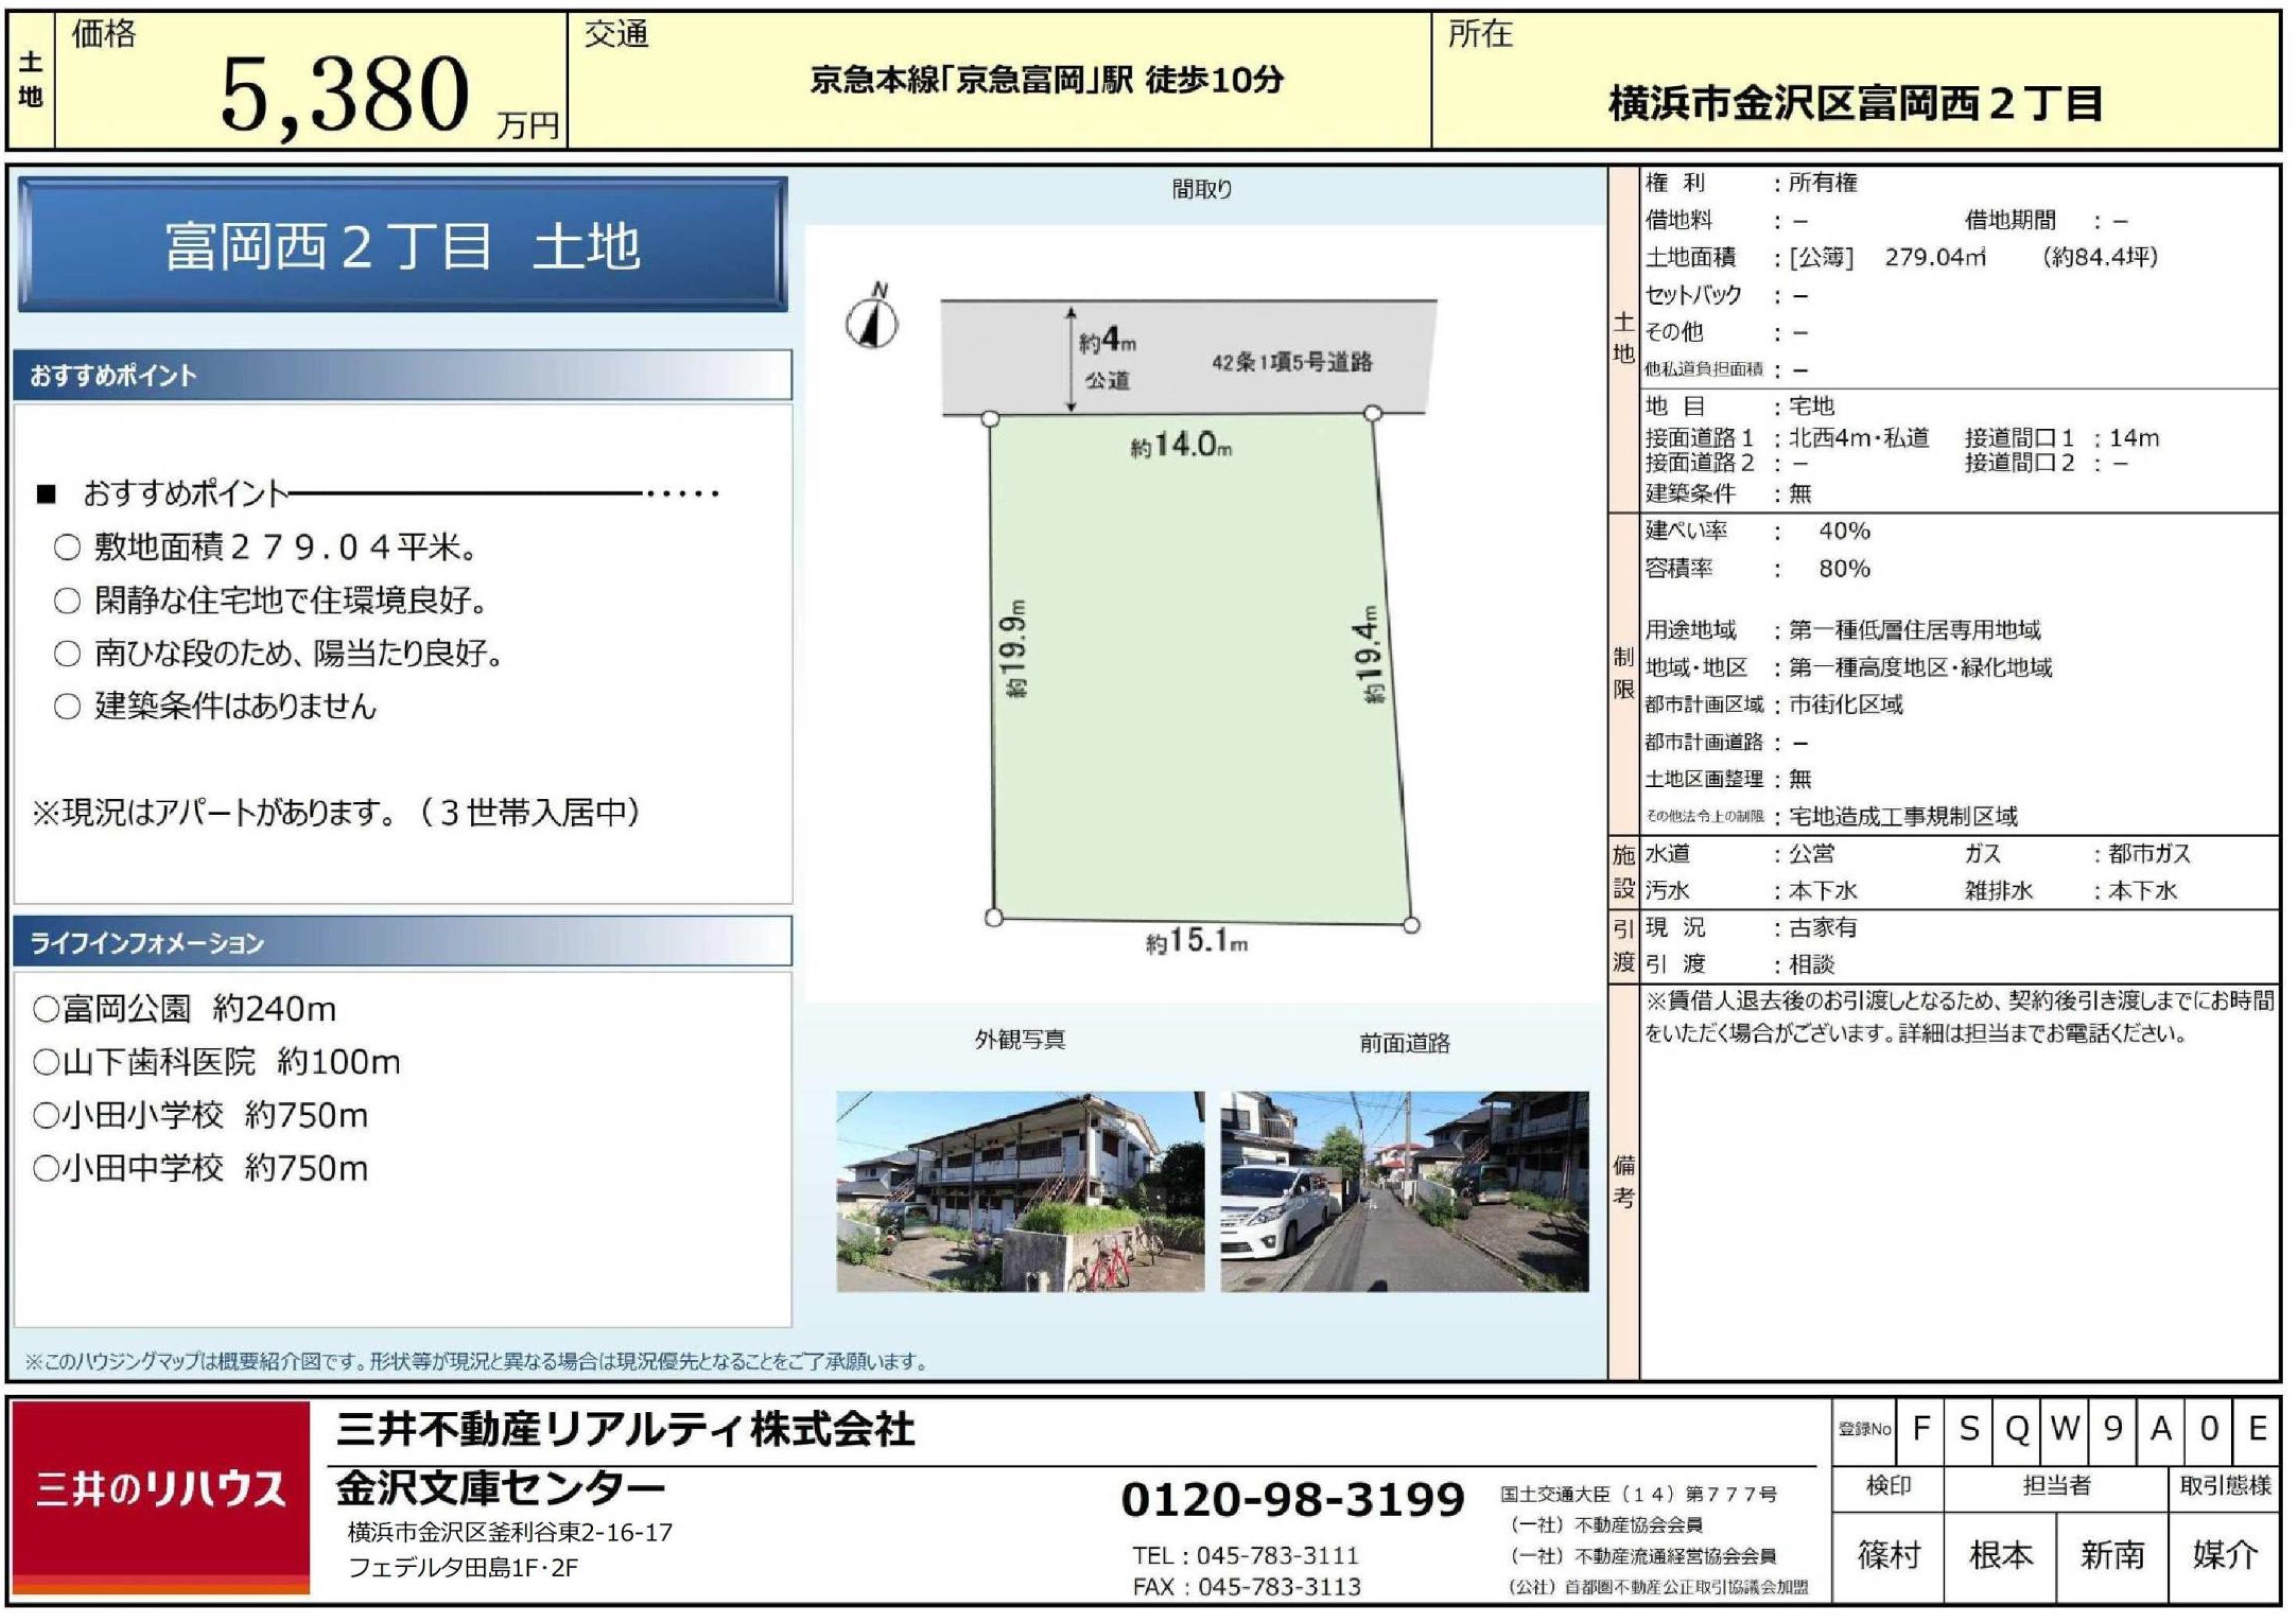Image resolution: width=2296 pixels, height=1620 pixels.
Task: Select circle bullet beside 敷地面積279.04平米
Action: coord(67,548)
